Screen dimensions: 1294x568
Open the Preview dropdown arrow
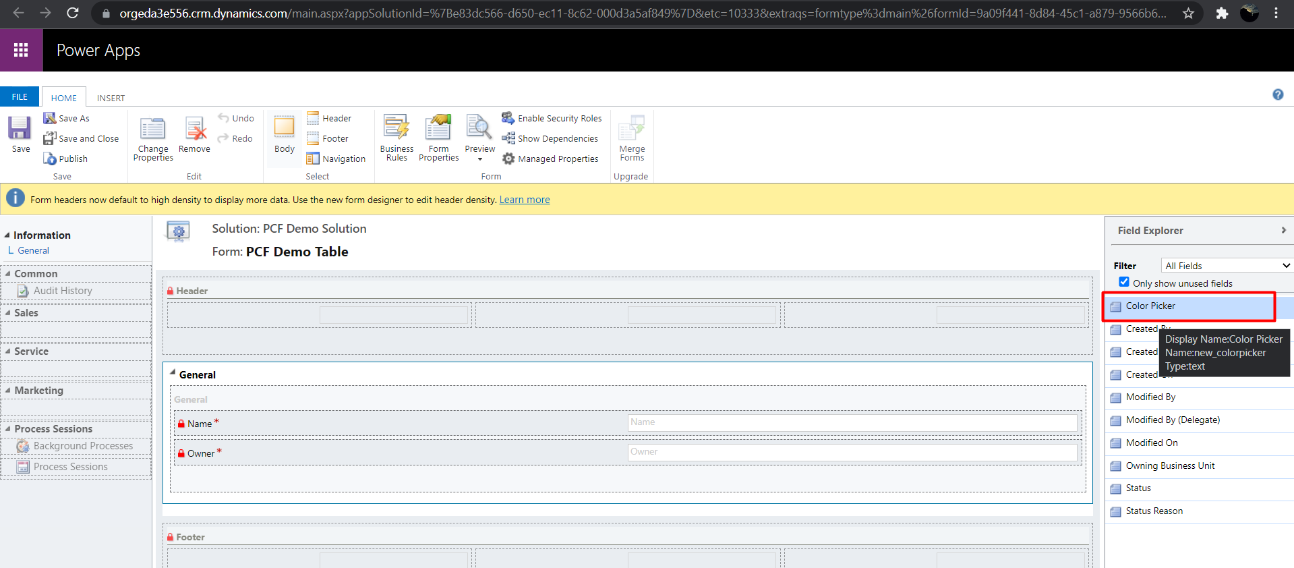(x=480, y=160)
